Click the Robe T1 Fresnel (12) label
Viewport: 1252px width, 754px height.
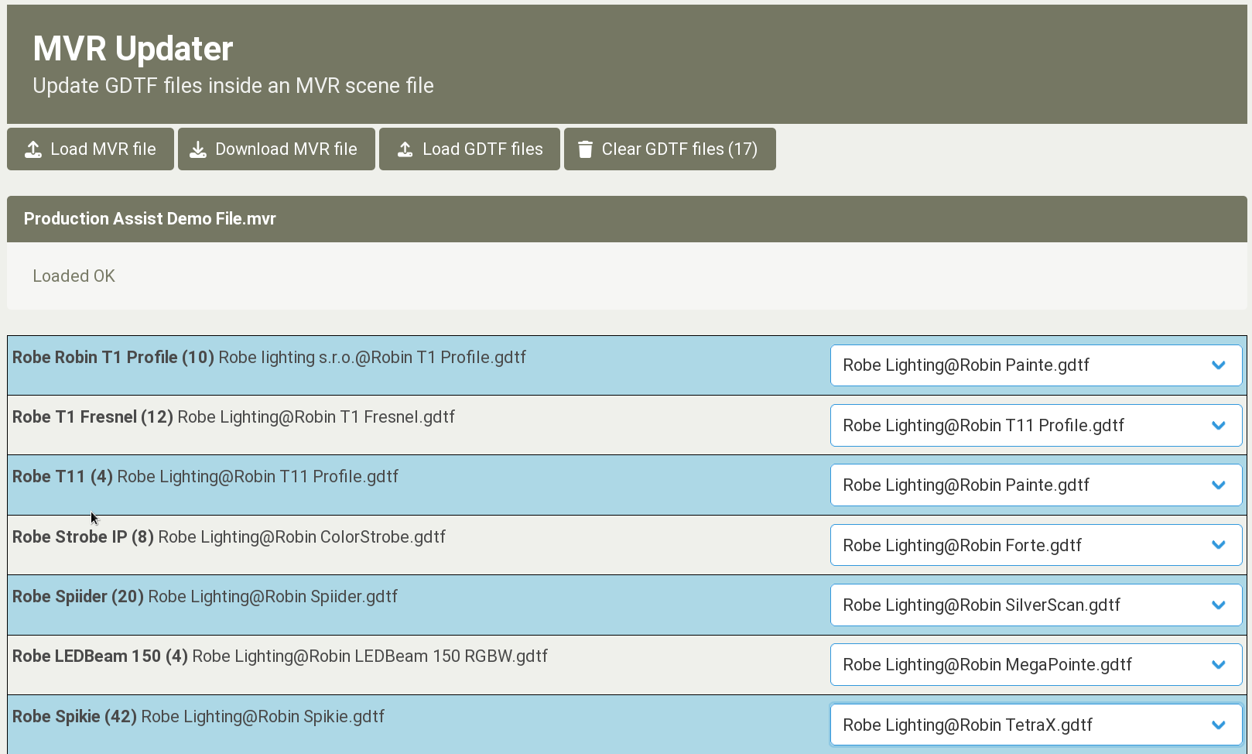[93, 417]
